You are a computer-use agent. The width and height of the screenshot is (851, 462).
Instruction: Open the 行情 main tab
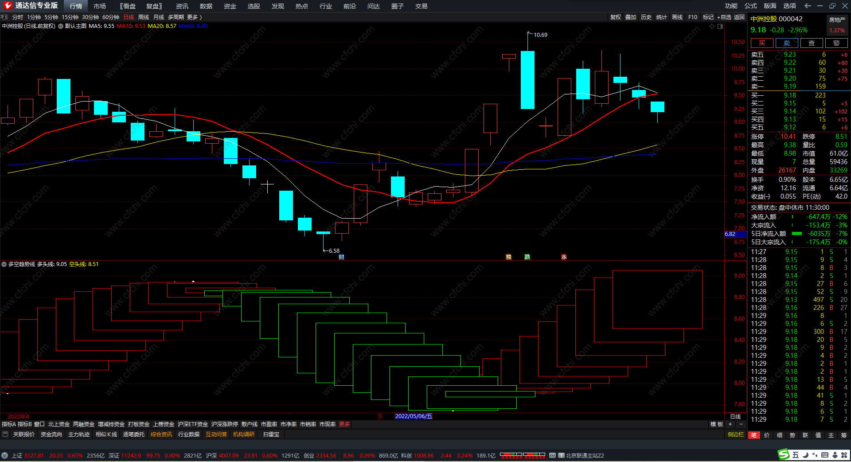click(x=76, y=6)
